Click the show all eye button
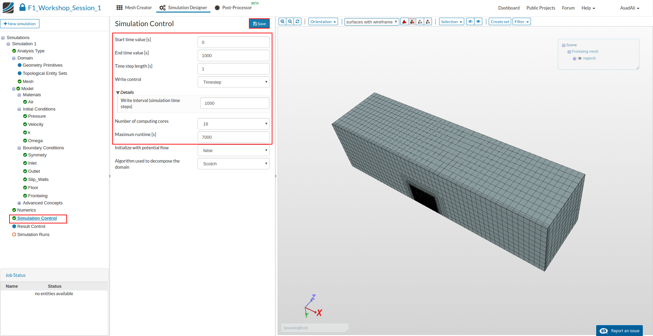Image resolution: width=653 pixels, height=336 pixels. pyautogui.click(x=478, y=22)
